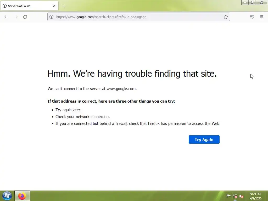Viewport: 268px width, 201px height.
Task: Click the muted volume tray icon
Action: (x=241, y=196)
